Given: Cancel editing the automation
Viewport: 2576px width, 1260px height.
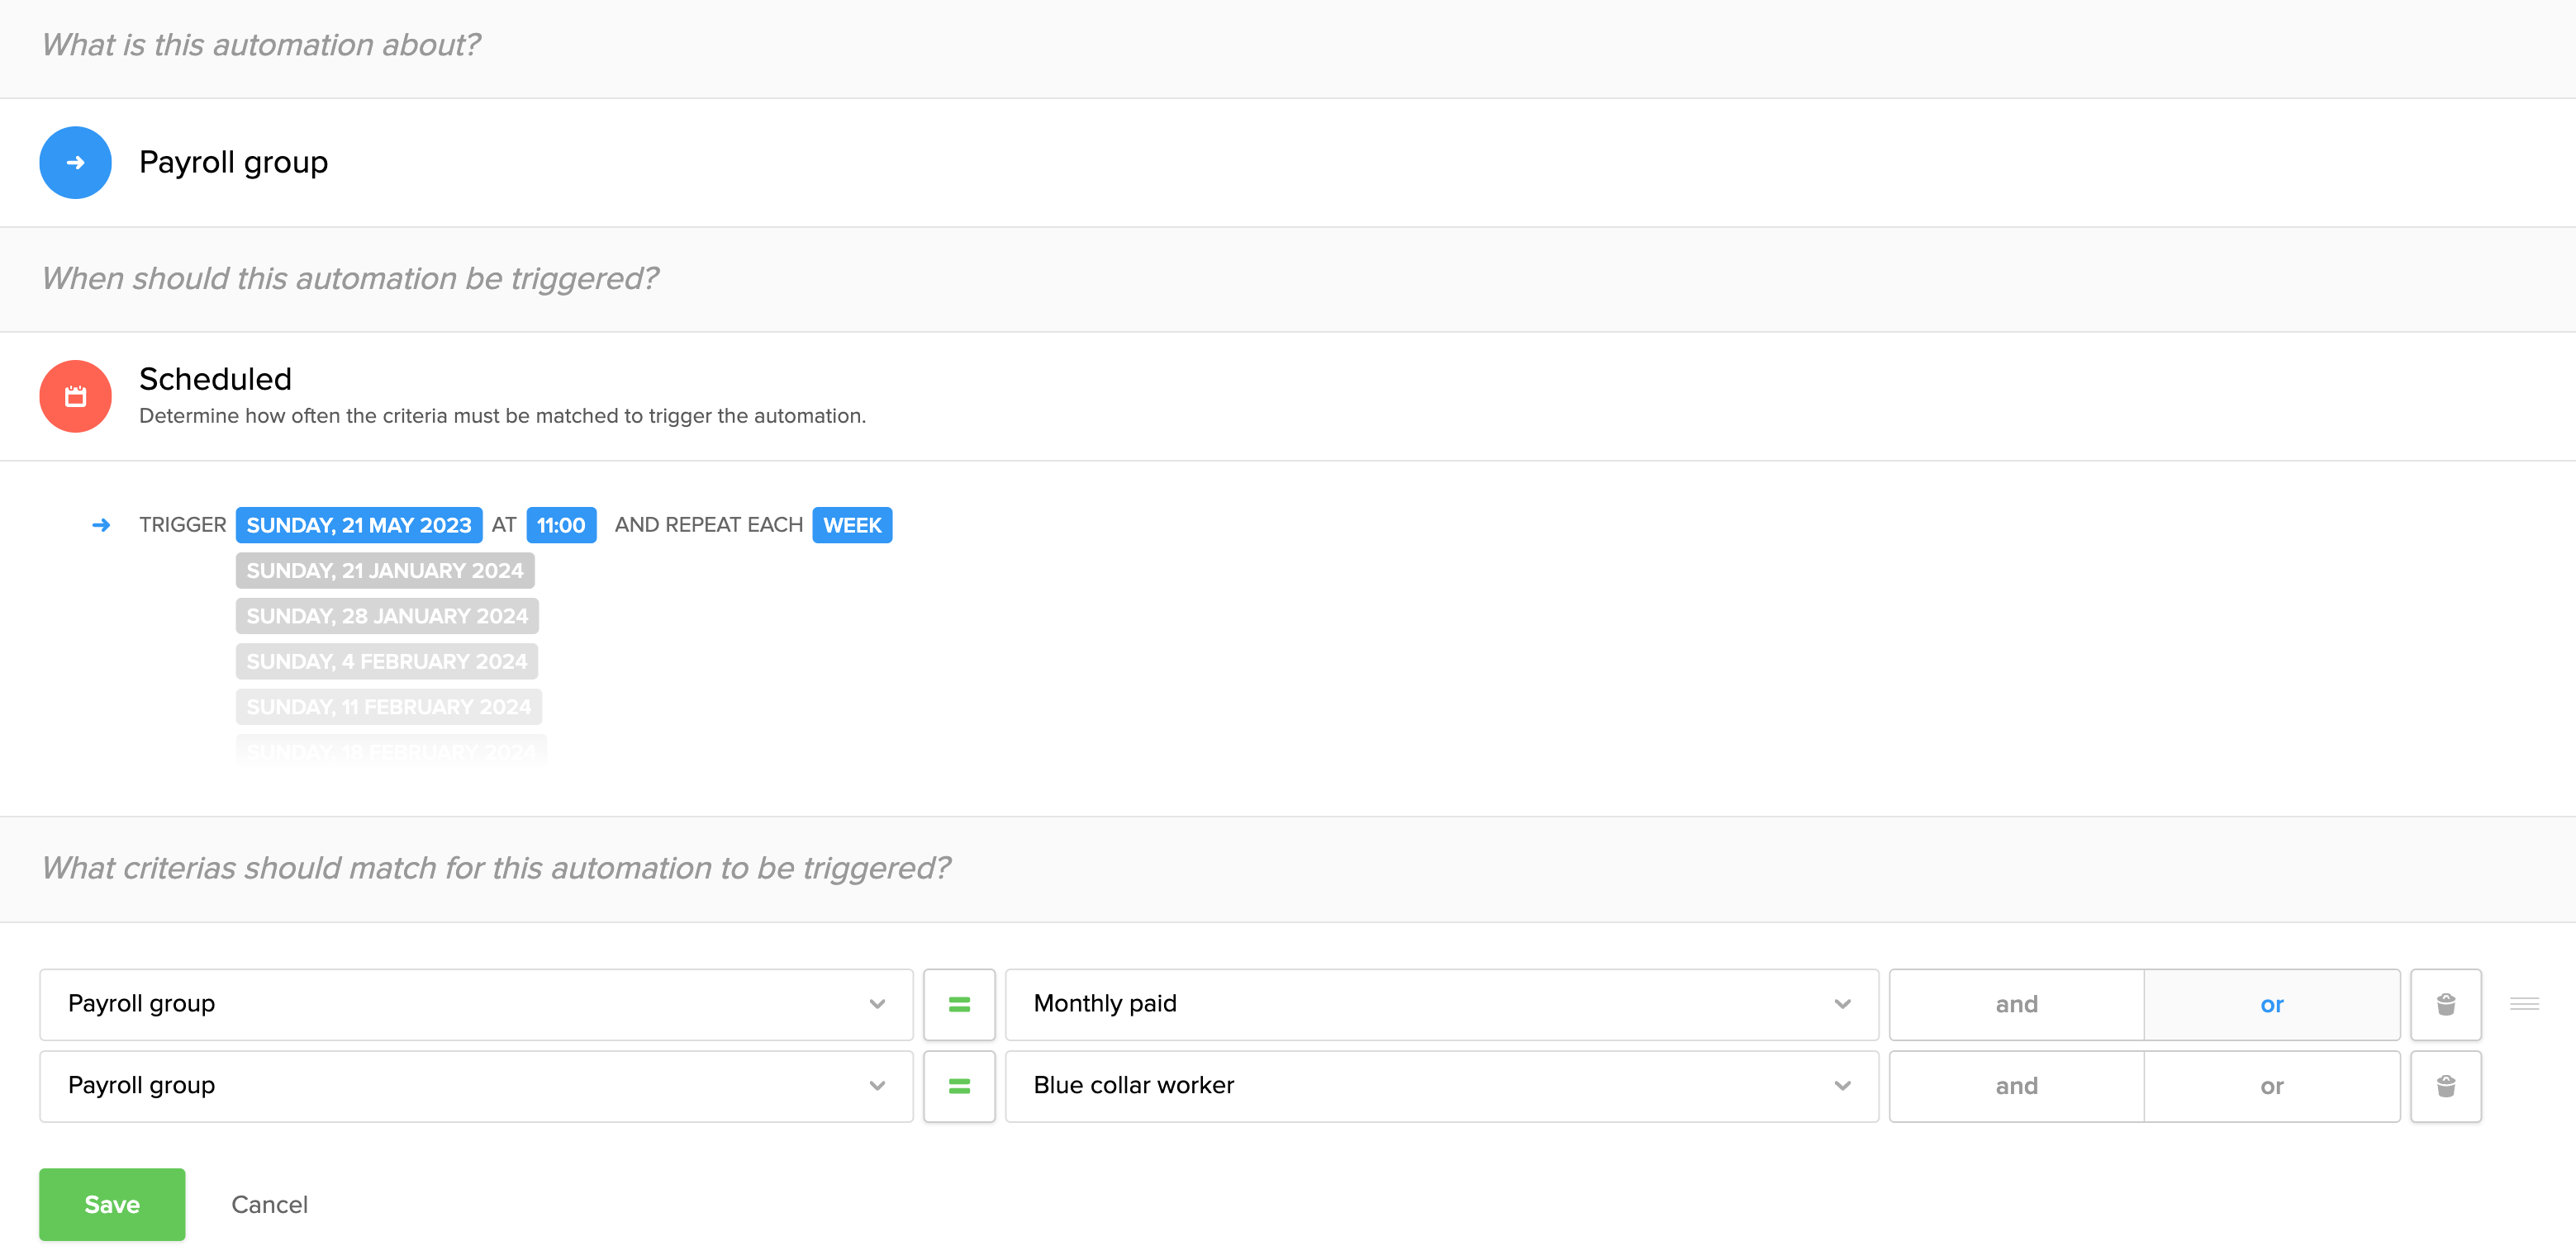Looking at the screenshot, I should [269, 1204].
